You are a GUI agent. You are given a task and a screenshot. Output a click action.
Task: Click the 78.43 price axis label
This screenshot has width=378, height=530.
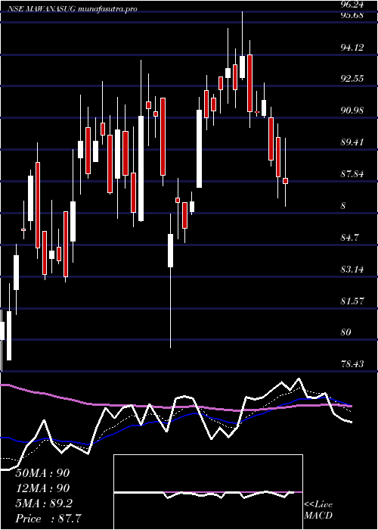pyautogui.click(x=352, y=363)
